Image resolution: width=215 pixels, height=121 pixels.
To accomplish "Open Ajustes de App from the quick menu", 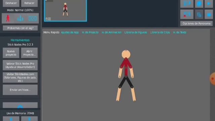I will pos(70,33).
